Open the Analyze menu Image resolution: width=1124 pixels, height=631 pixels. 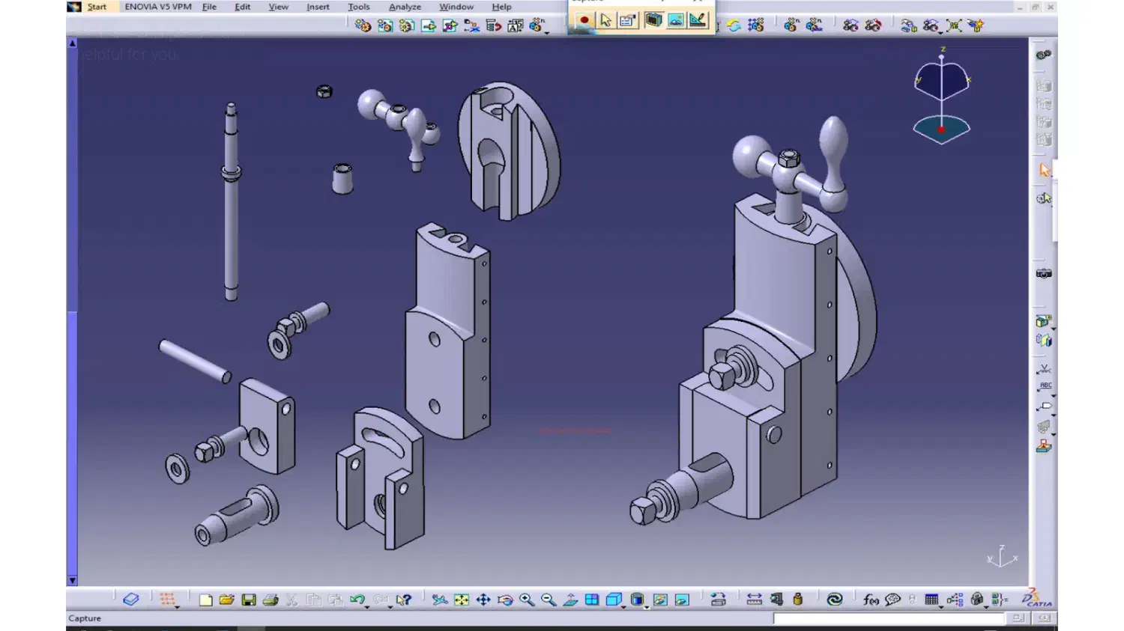coord(405,7)
